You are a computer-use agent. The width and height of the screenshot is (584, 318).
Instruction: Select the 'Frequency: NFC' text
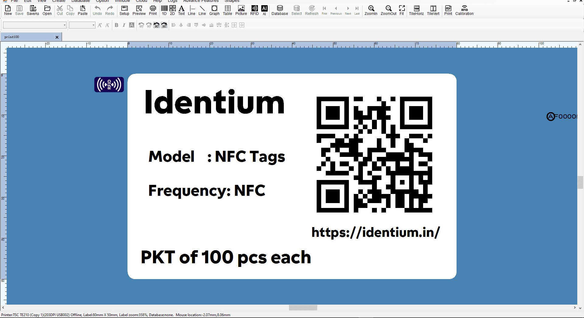click(x=207, y=191)
